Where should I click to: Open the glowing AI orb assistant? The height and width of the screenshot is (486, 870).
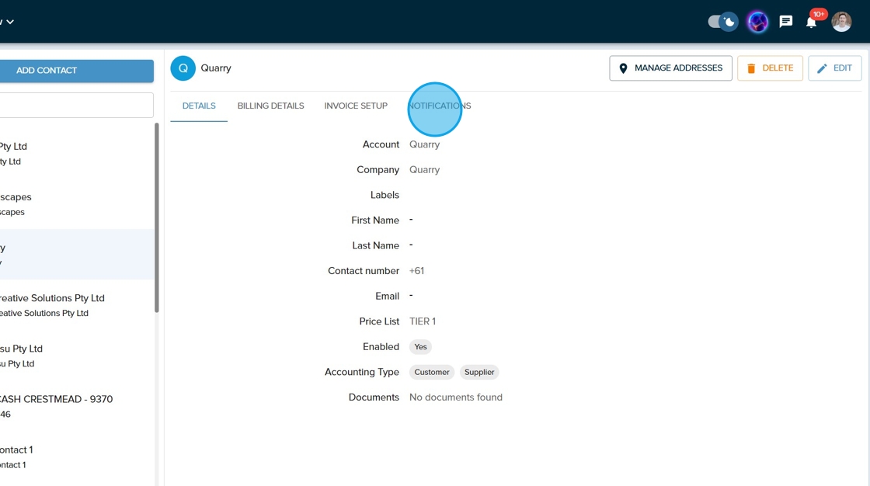point(757,22)
